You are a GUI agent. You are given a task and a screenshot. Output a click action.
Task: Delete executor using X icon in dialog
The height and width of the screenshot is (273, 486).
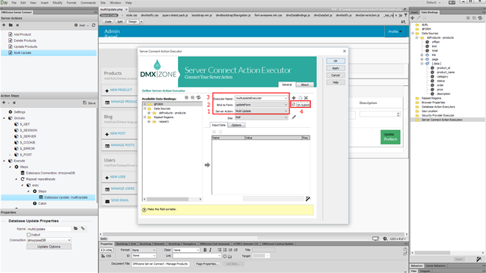[x=306, y=98]
